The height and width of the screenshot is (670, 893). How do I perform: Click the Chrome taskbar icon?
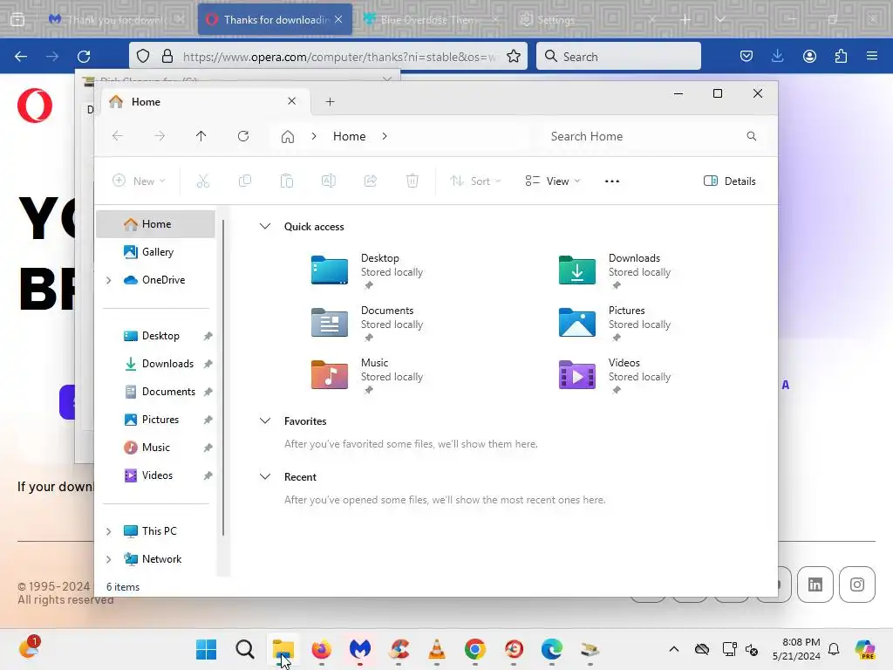pos(475,649)
